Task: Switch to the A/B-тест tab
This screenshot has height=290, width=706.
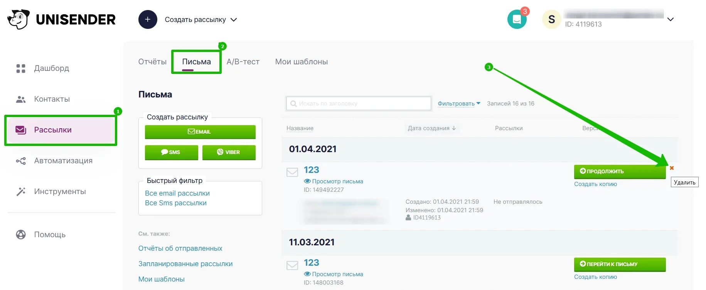Action: coord(243,62)
